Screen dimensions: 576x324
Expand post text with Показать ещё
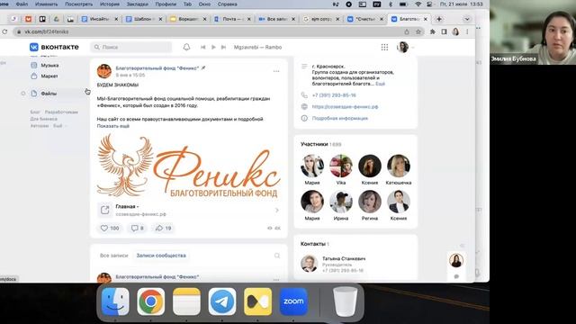113,126
